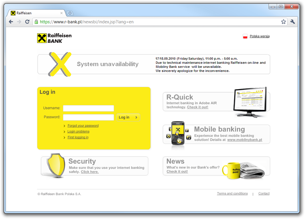The width and height of the screenshot is (305, 219).
Task: Open the Terms and conditions link
Action: 232,194
